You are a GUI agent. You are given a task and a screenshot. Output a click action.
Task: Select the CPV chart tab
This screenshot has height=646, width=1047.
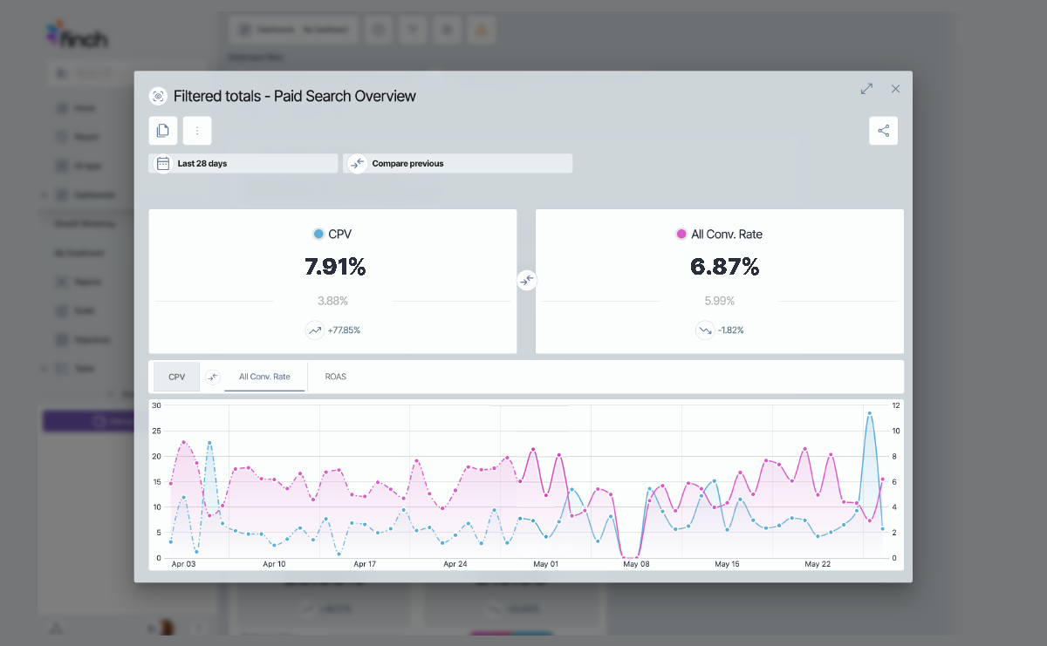coord(177,377)
